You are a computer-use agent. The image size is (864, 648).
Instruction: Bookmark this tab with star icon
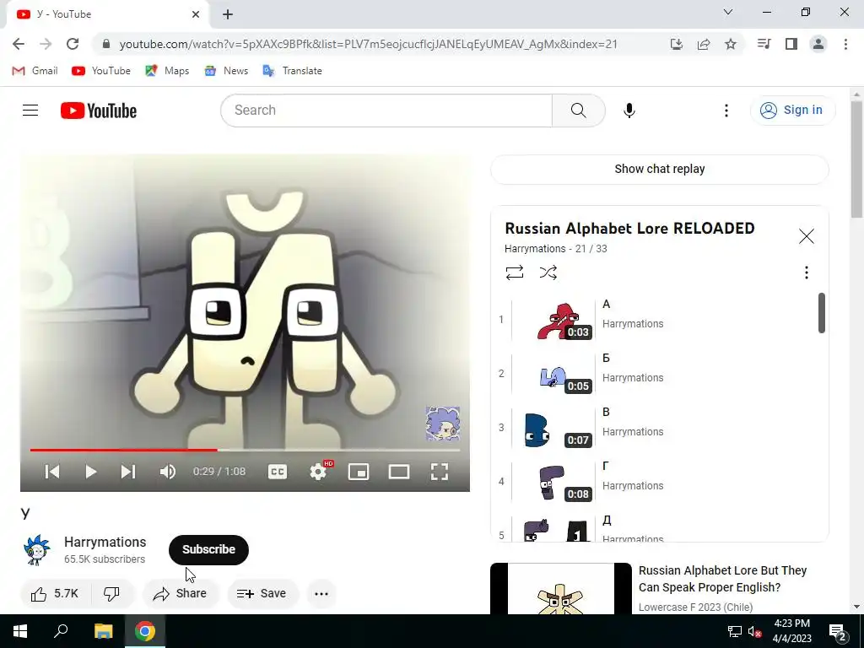pyautogui.click(x=731, y=44)
